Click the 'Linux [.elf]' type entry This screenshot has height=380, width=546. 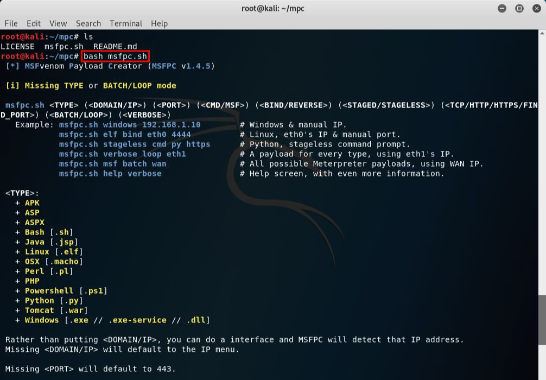(x=54, y=251)
